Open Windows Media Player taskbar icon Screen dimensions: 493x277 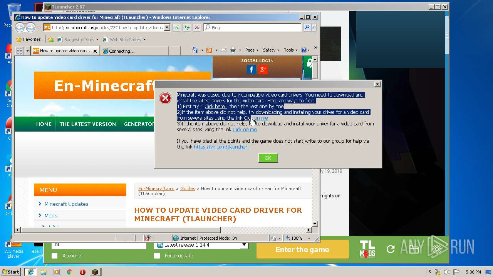57,272
